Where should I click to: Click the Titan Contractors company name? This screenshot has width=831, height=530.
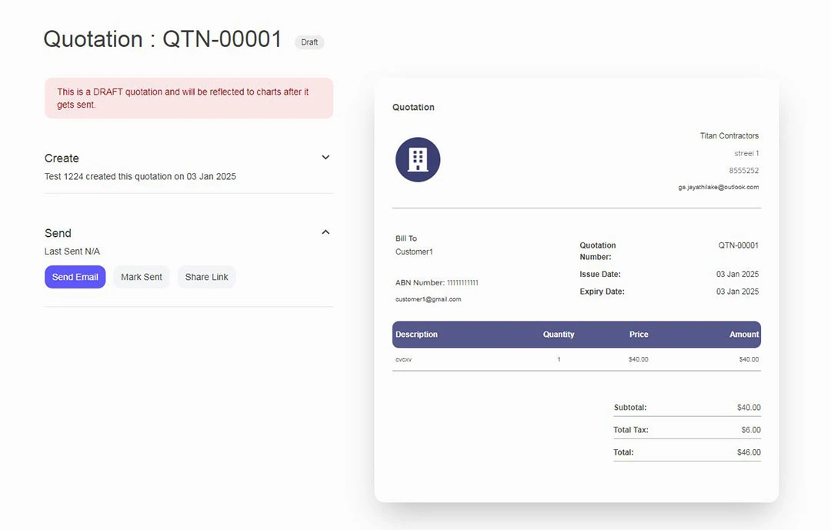point(729,136)
